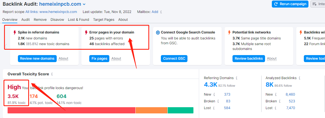Viewport: 325px width, 118px height.
Task: Click info icon beside Analyzed Backlinks heading
Action: [299, 78]
